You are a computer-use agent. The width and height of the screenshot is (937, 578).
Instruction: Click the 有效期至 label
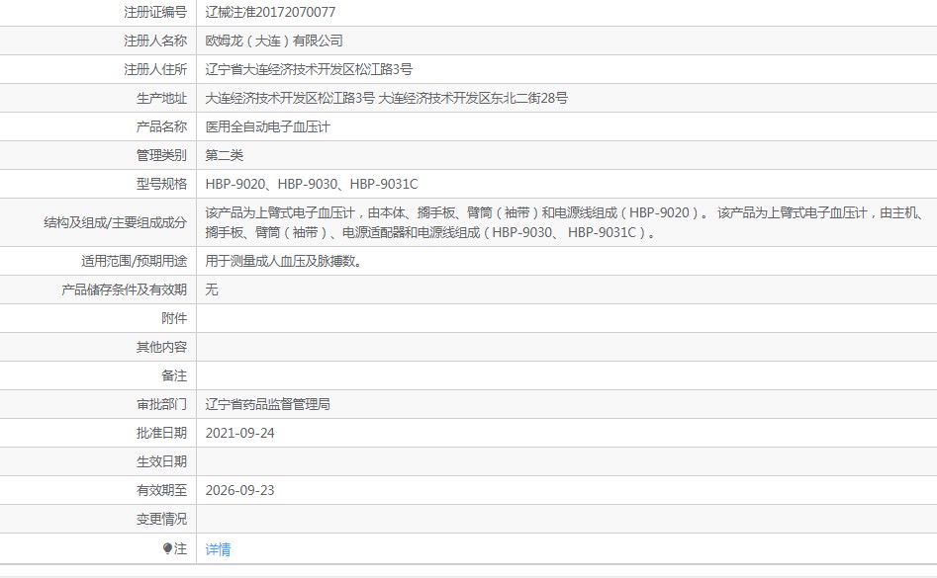(161, 490)
